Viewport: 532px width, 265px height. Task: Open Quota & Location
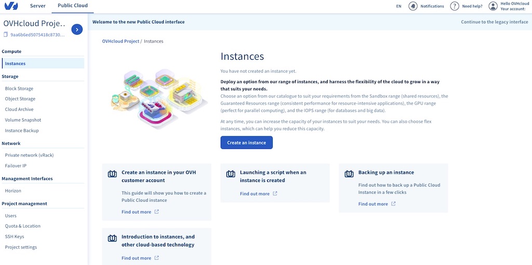(x=22, y=226)
